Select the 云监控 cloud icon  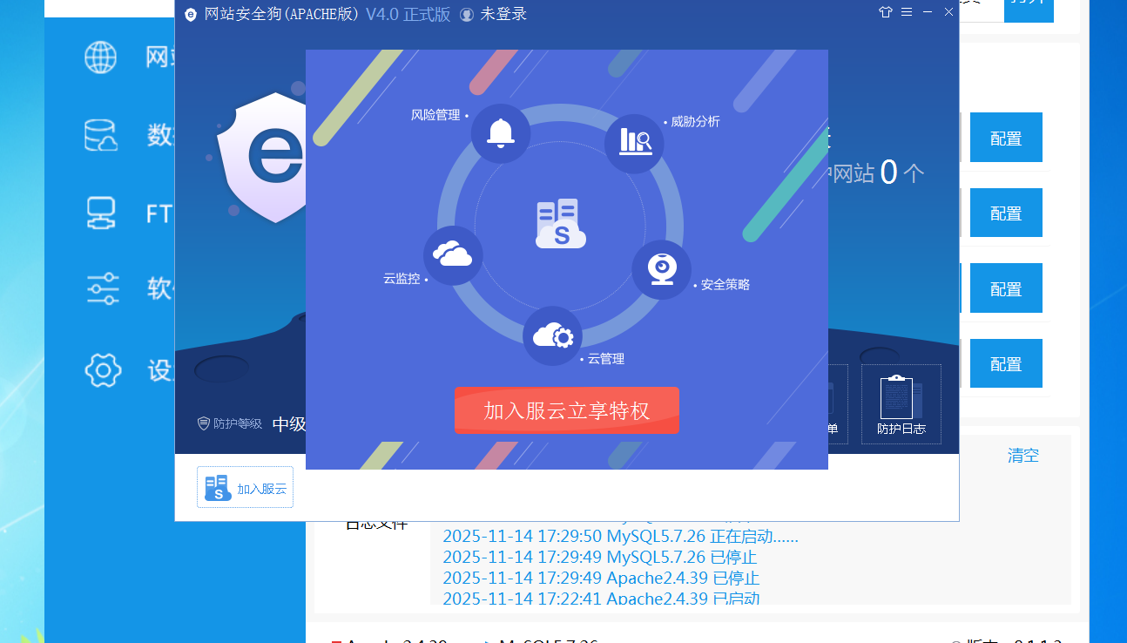tap(453, 255)
